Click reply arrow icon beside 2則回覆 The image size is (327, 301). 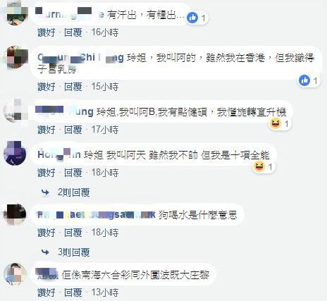click(x=45, y=192)
